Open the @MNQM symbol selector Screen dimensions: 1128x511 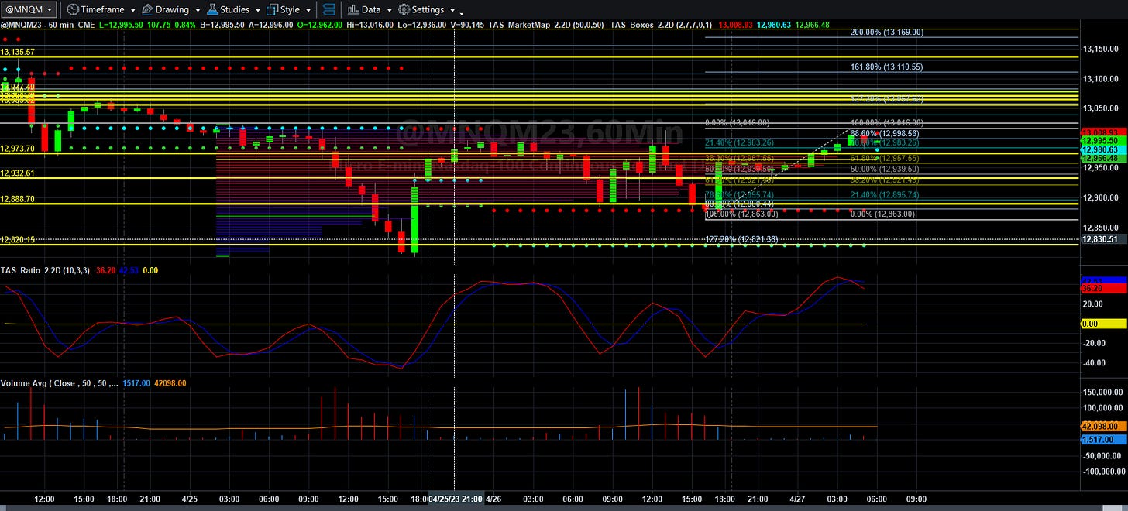click(x=29, y=9)
